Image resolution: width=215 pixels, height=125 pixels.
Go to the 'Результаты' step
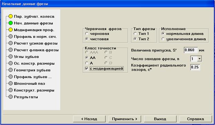coord(23,97)
